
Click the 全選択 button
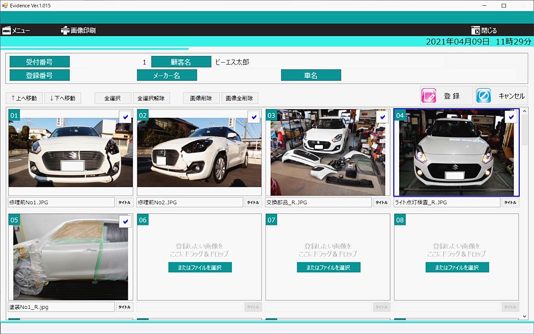point(113,98)
